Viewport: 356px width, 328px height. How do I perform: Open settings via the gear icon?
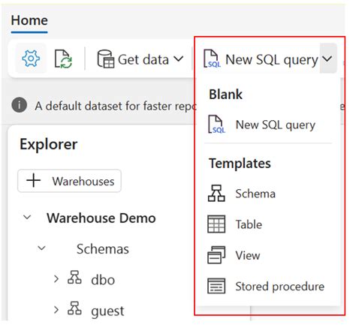(31, 59)
